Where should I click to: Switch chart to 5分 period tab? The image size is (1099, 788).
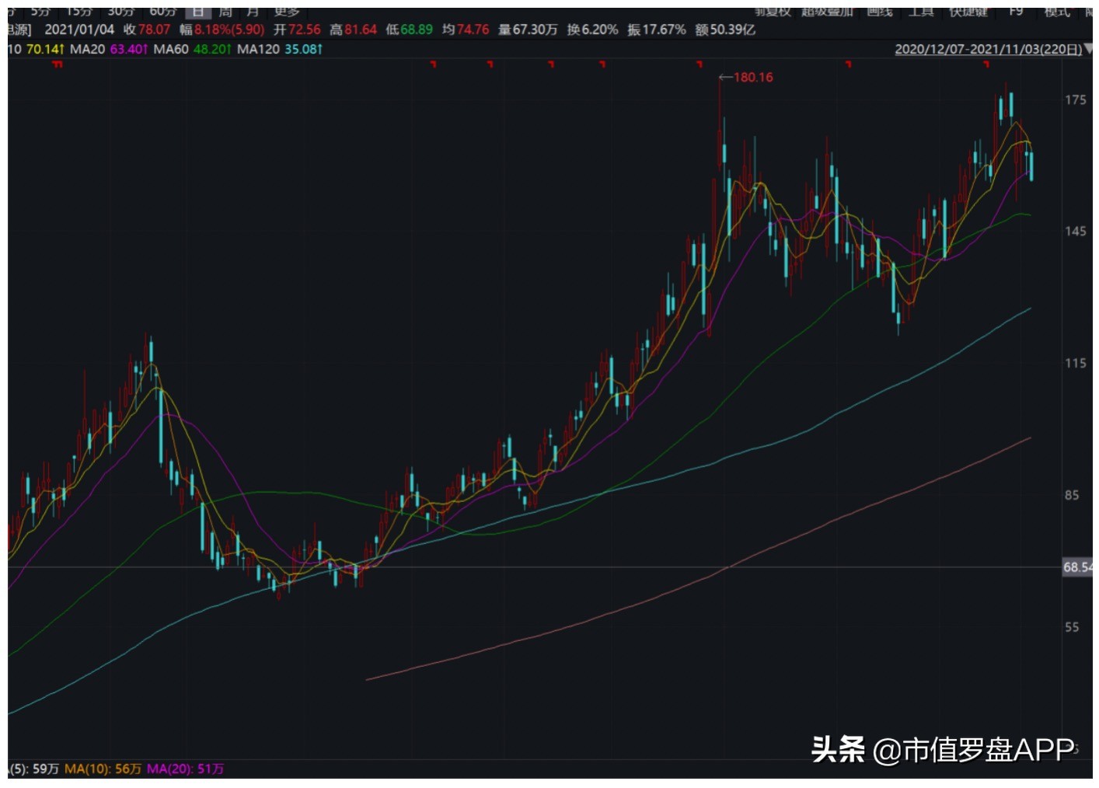pyautogui.click(x=40, y=12)
